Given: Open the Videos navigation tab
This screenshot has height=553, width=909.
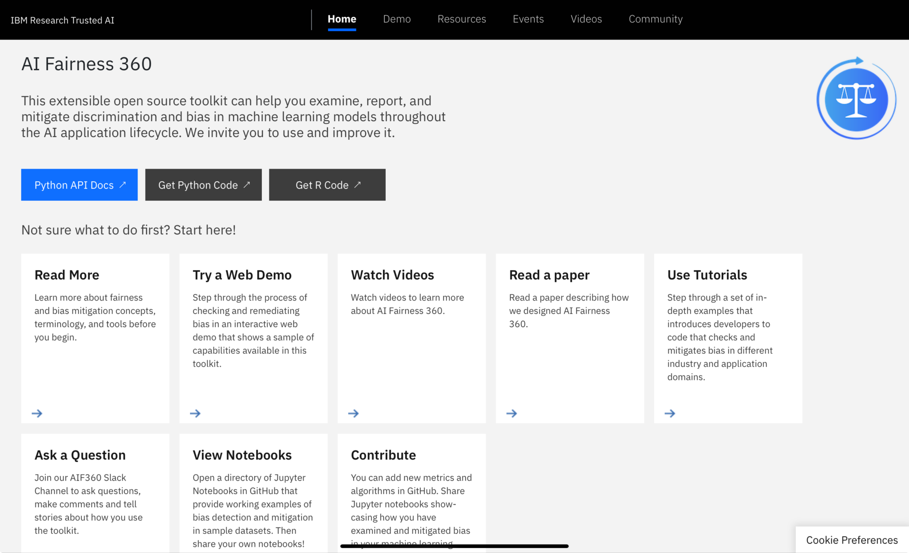Looking at the screenshot, I should (586, 19).
